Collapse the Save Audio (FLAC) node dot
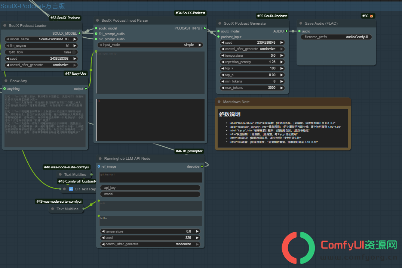This screenshot has height=268, width=402. point(301,23)
